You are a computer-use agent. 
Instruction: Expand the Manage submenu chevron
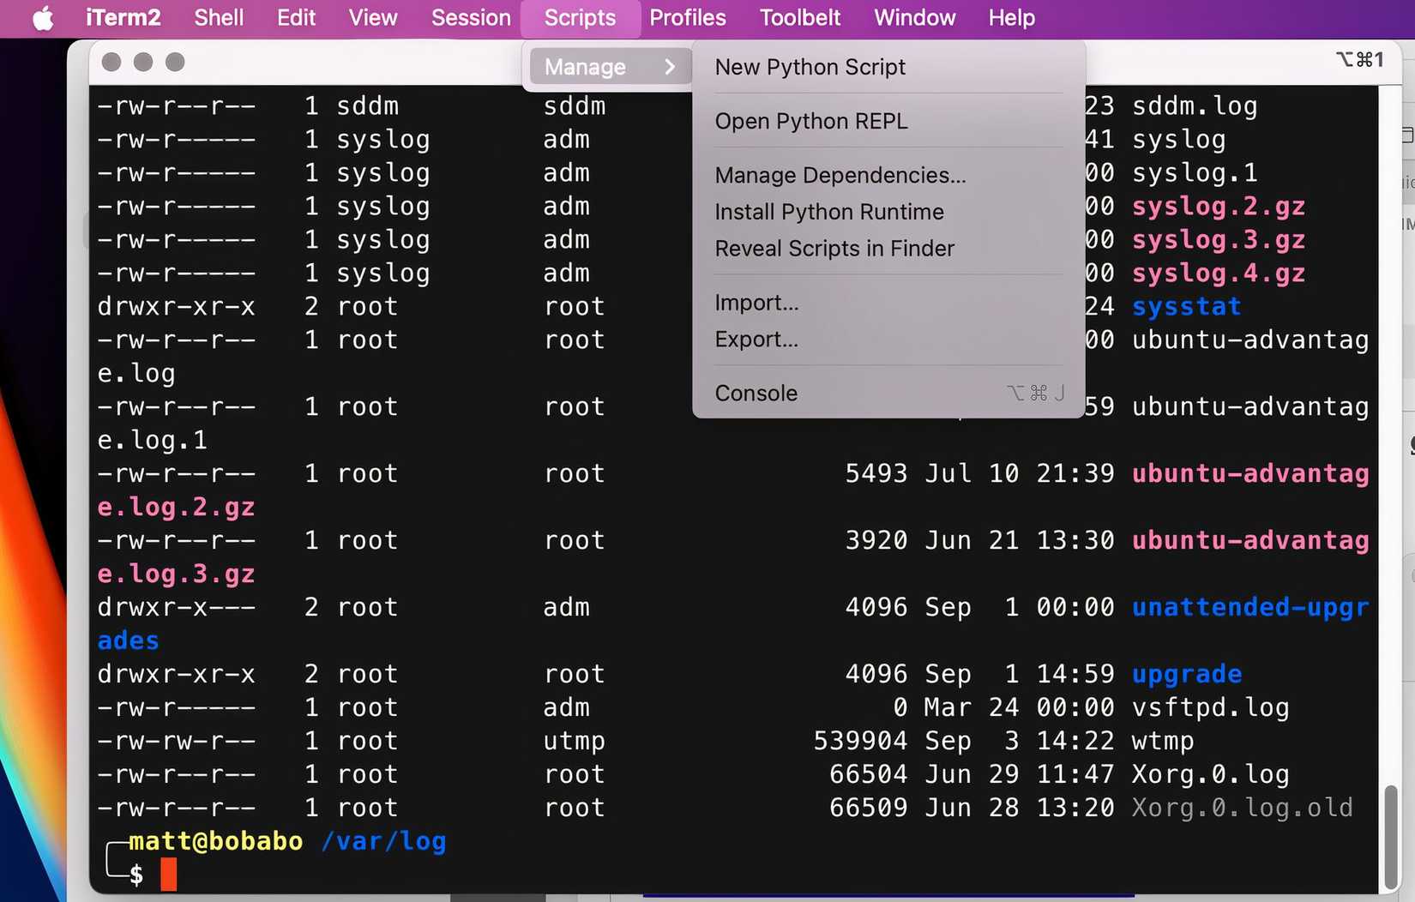pos(671,66)
